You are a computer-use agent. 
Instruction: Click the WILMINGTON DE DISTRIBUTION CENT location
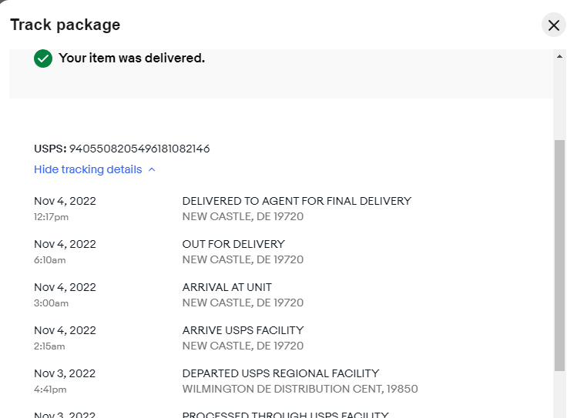[x=300, y=389]
